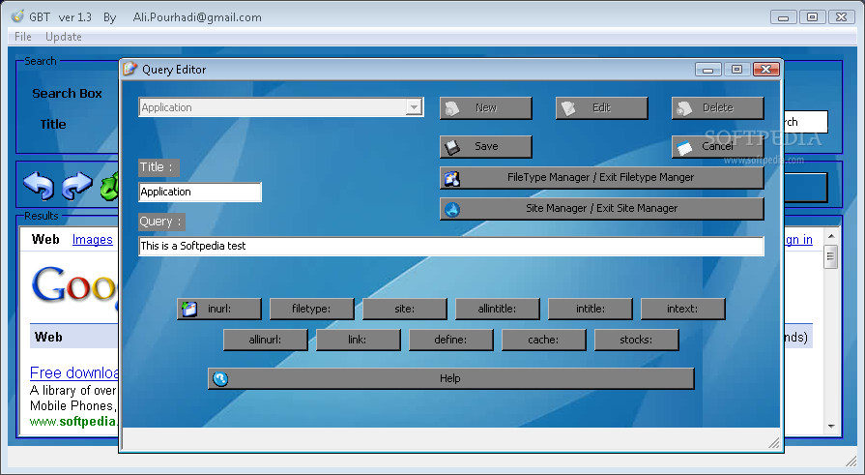Minimize the Query Editor window
The image size is (865, 475).
(708, 69)
